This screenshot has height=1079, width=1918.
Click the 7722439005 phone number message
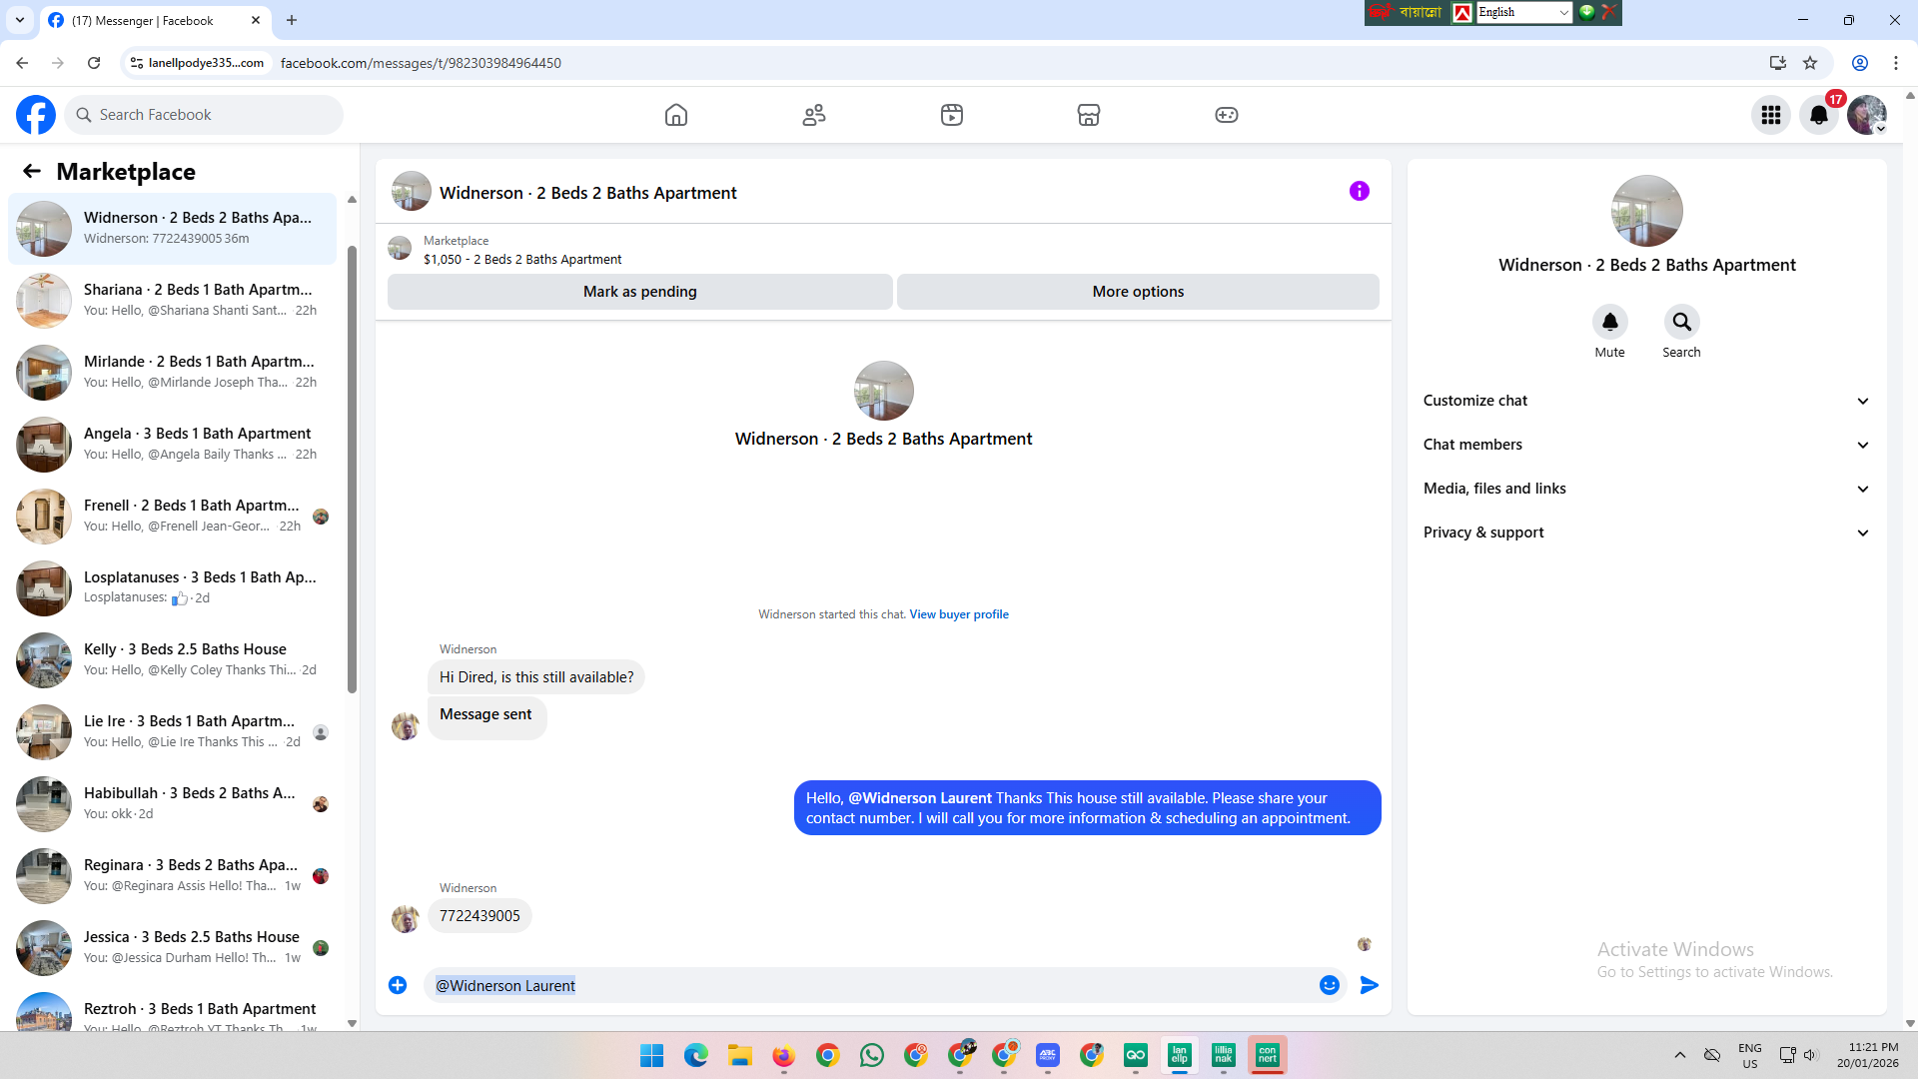(x=479, y=916)
